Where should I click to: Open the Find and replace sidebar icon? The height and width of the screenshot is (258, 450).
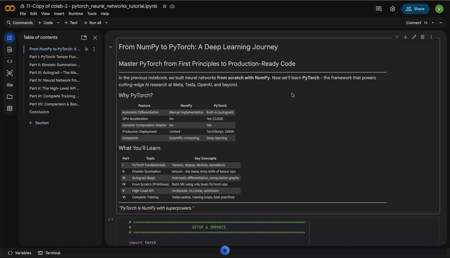pos(10,49)
